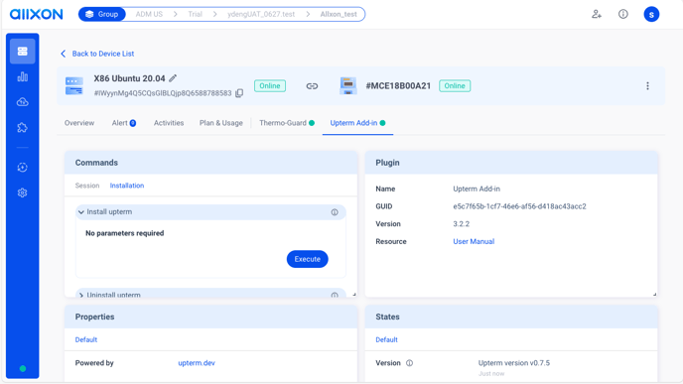683x384 pixels.
Task: Switch to the Alert tab
Action: coord(124,123)
